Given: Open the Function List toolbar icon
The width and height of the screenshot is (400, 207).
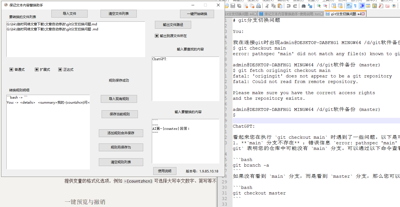Looking at the screenshot, I should coord(381,6).
